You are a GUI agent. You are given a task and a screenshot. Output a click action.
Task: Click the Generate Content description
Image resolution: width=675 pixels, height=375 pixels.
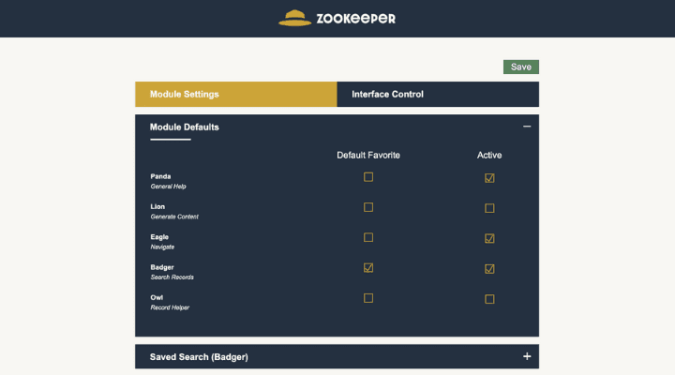pos(174,217)
